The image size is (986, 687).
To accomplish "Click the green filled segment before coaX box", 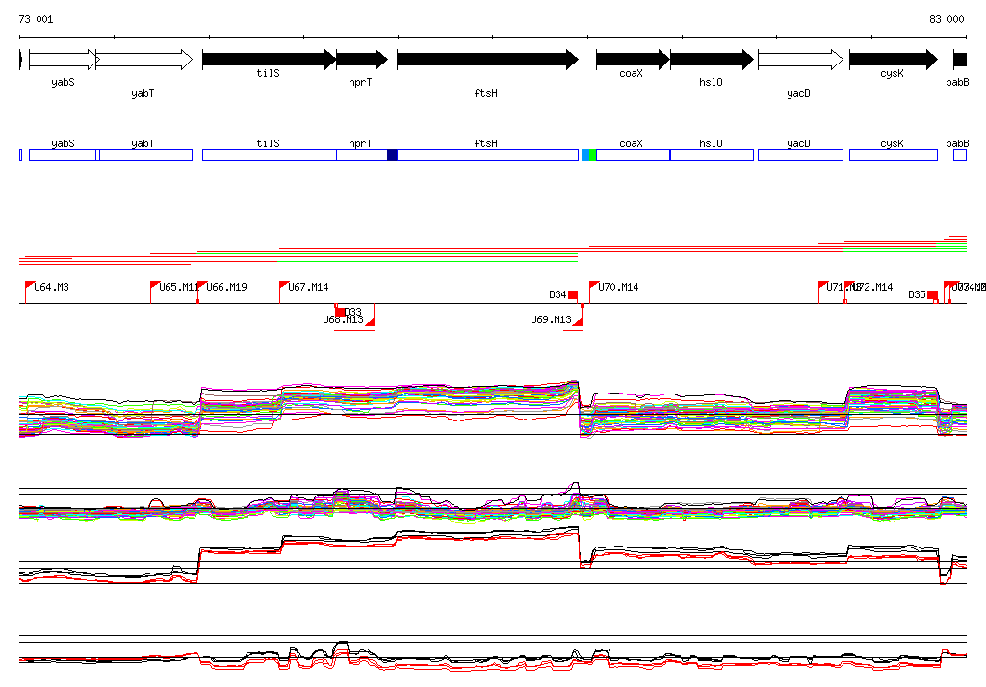I will (592, 155).
